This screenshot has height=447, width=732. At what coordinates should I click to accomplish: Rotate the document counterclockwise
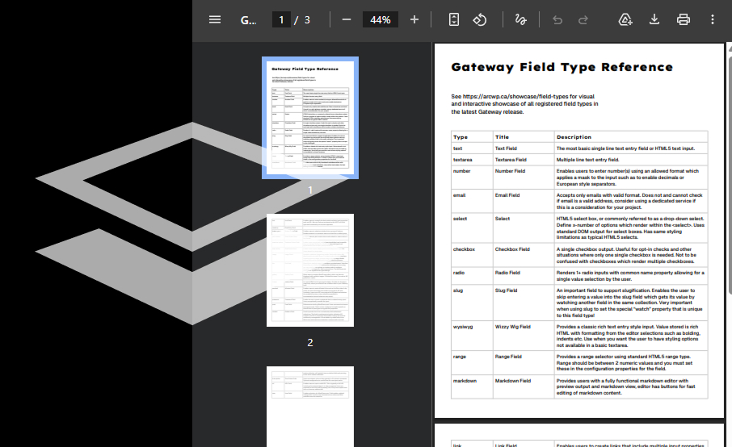tap(479, 19)
